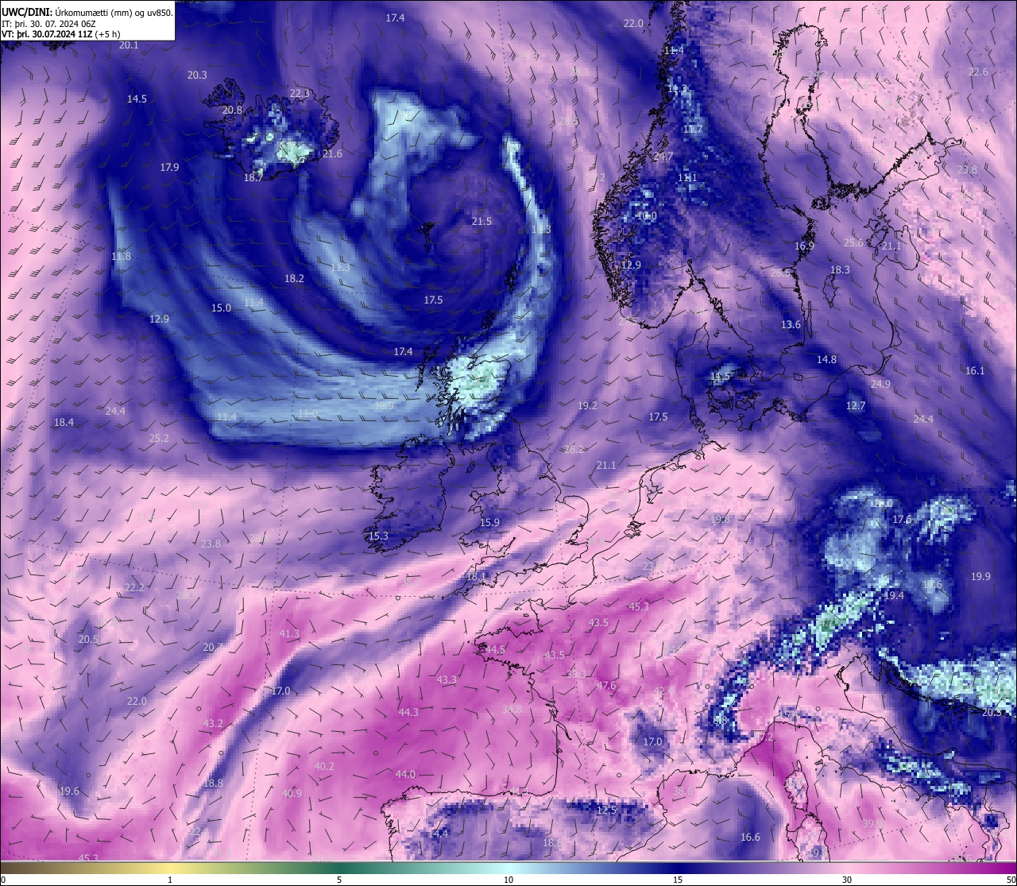Screen dimensions: 1017x886
Task: Click the 44.0 map value
Action: click(405, 774)
